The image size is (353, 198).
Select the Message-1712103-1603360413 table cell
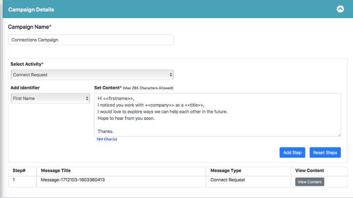pos(73,180)
